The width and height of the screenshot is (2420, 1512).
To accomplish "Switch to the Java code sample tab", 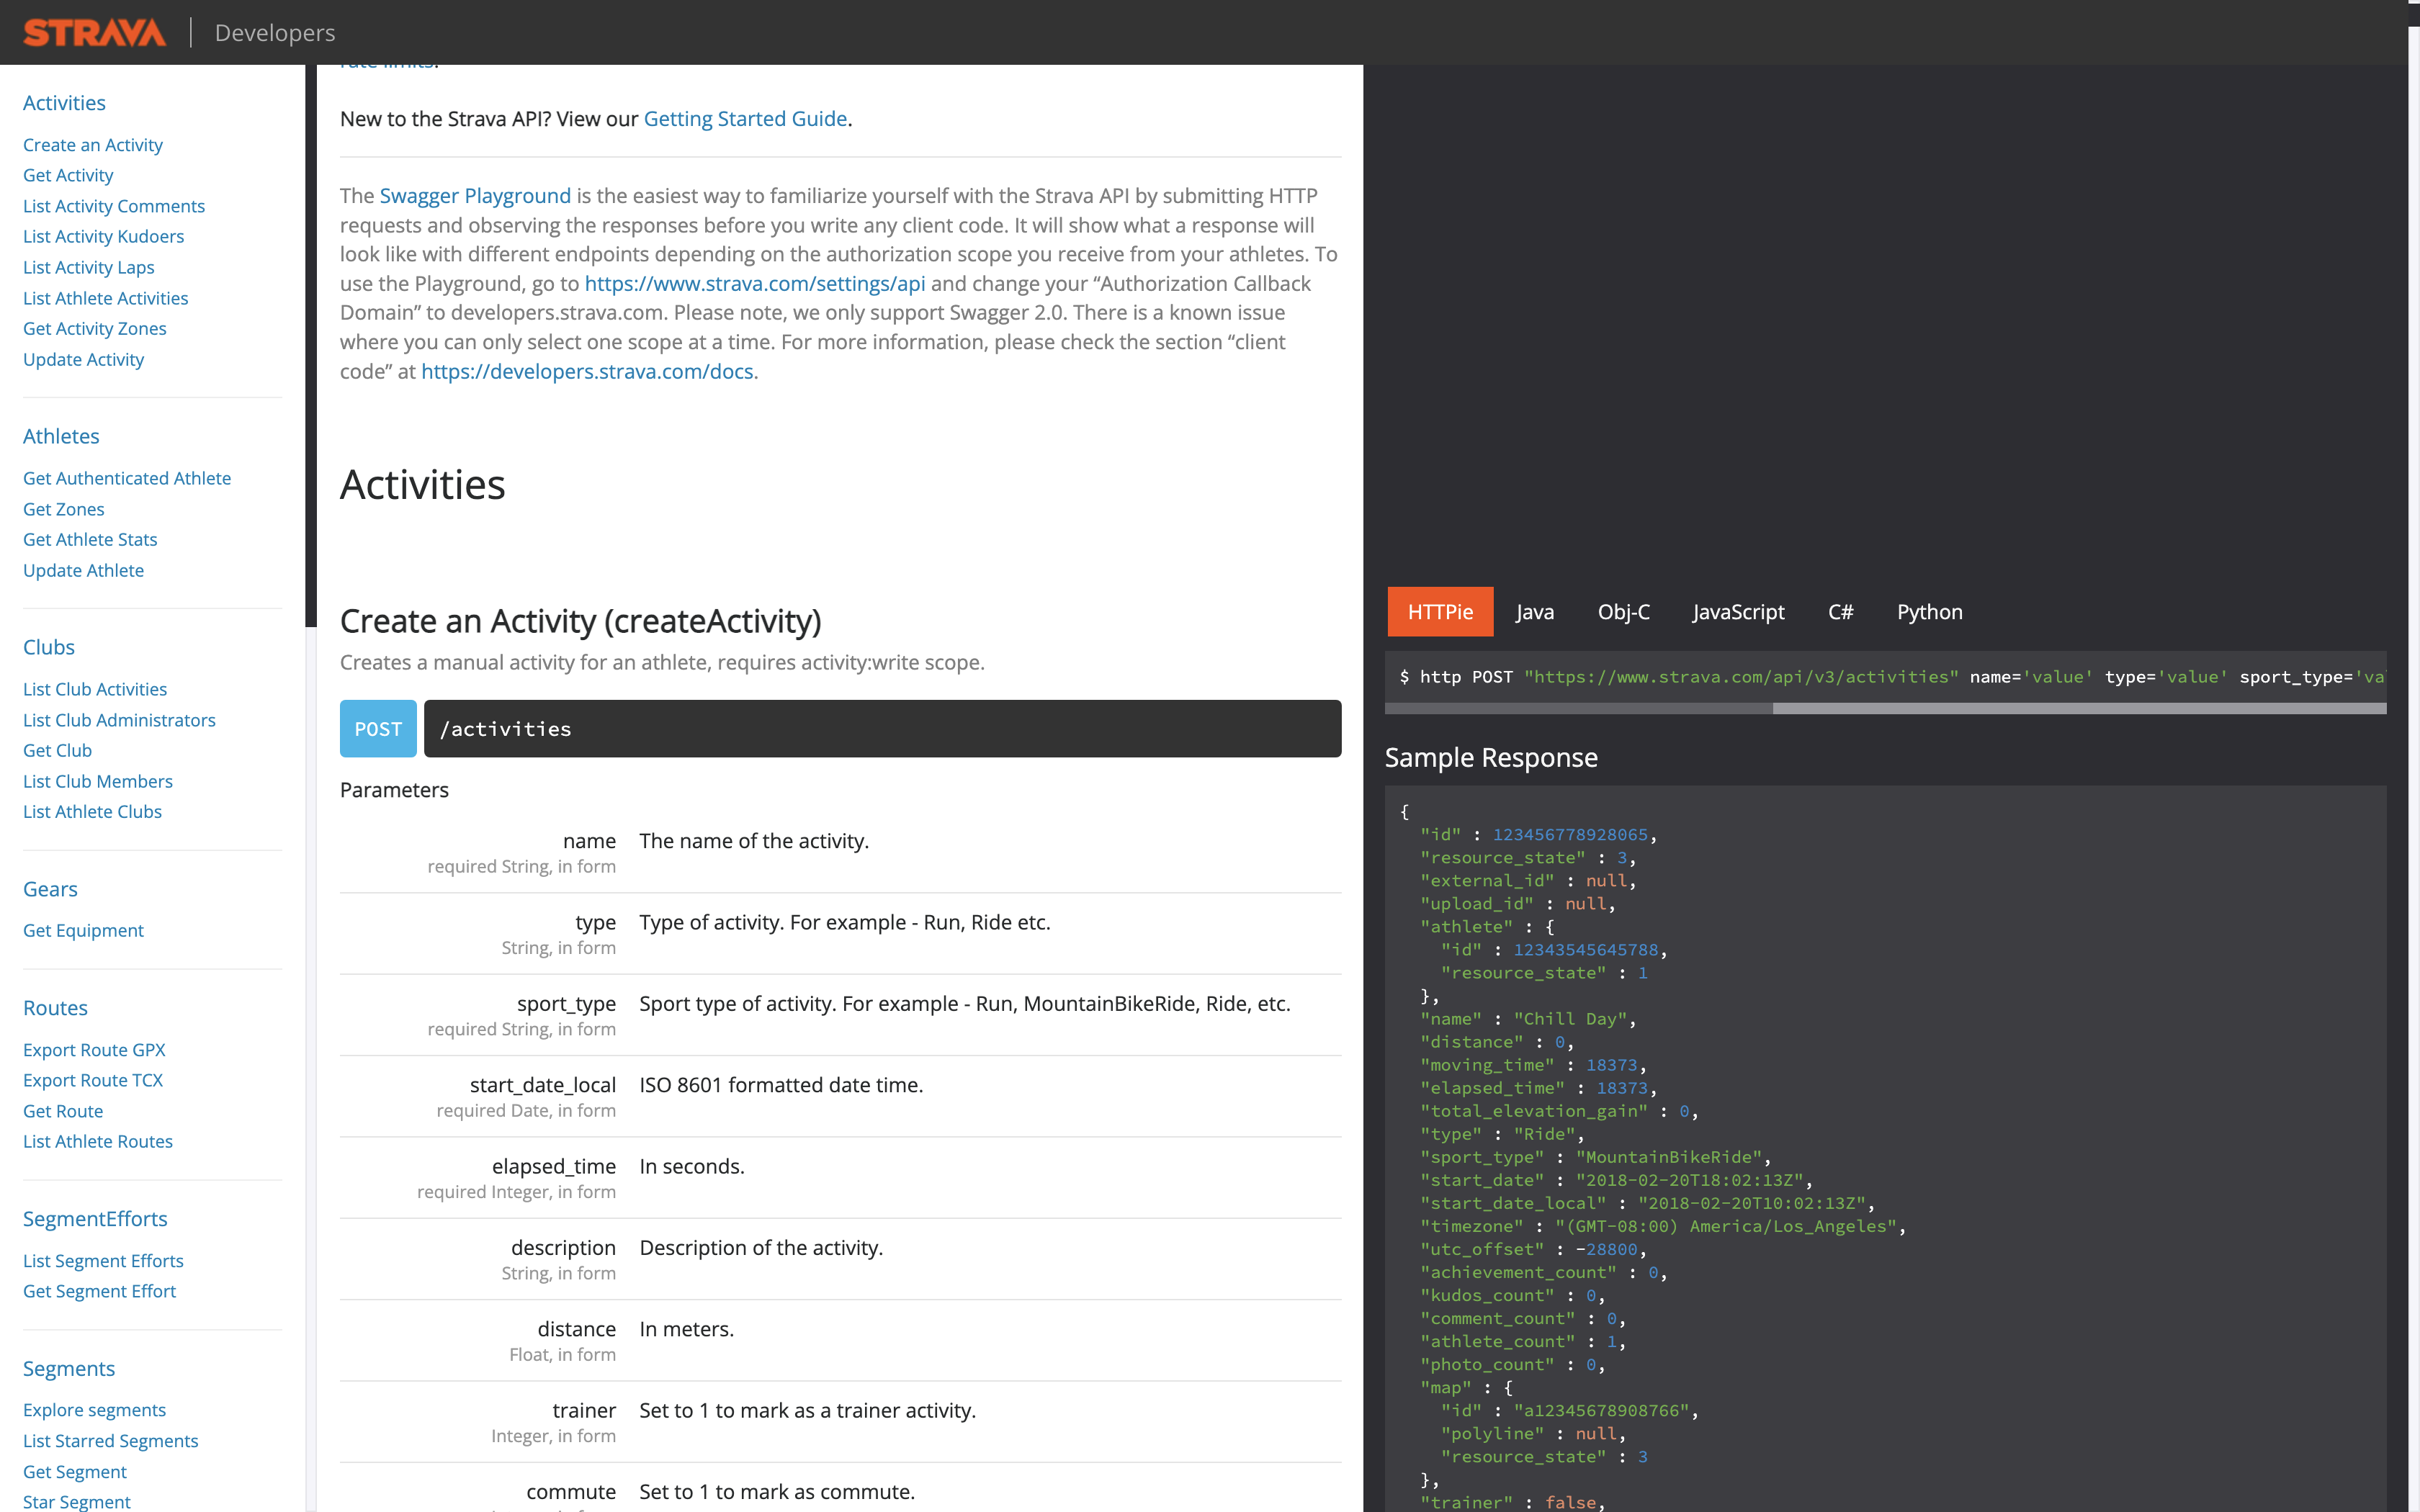I will (x=1534, y=611).
